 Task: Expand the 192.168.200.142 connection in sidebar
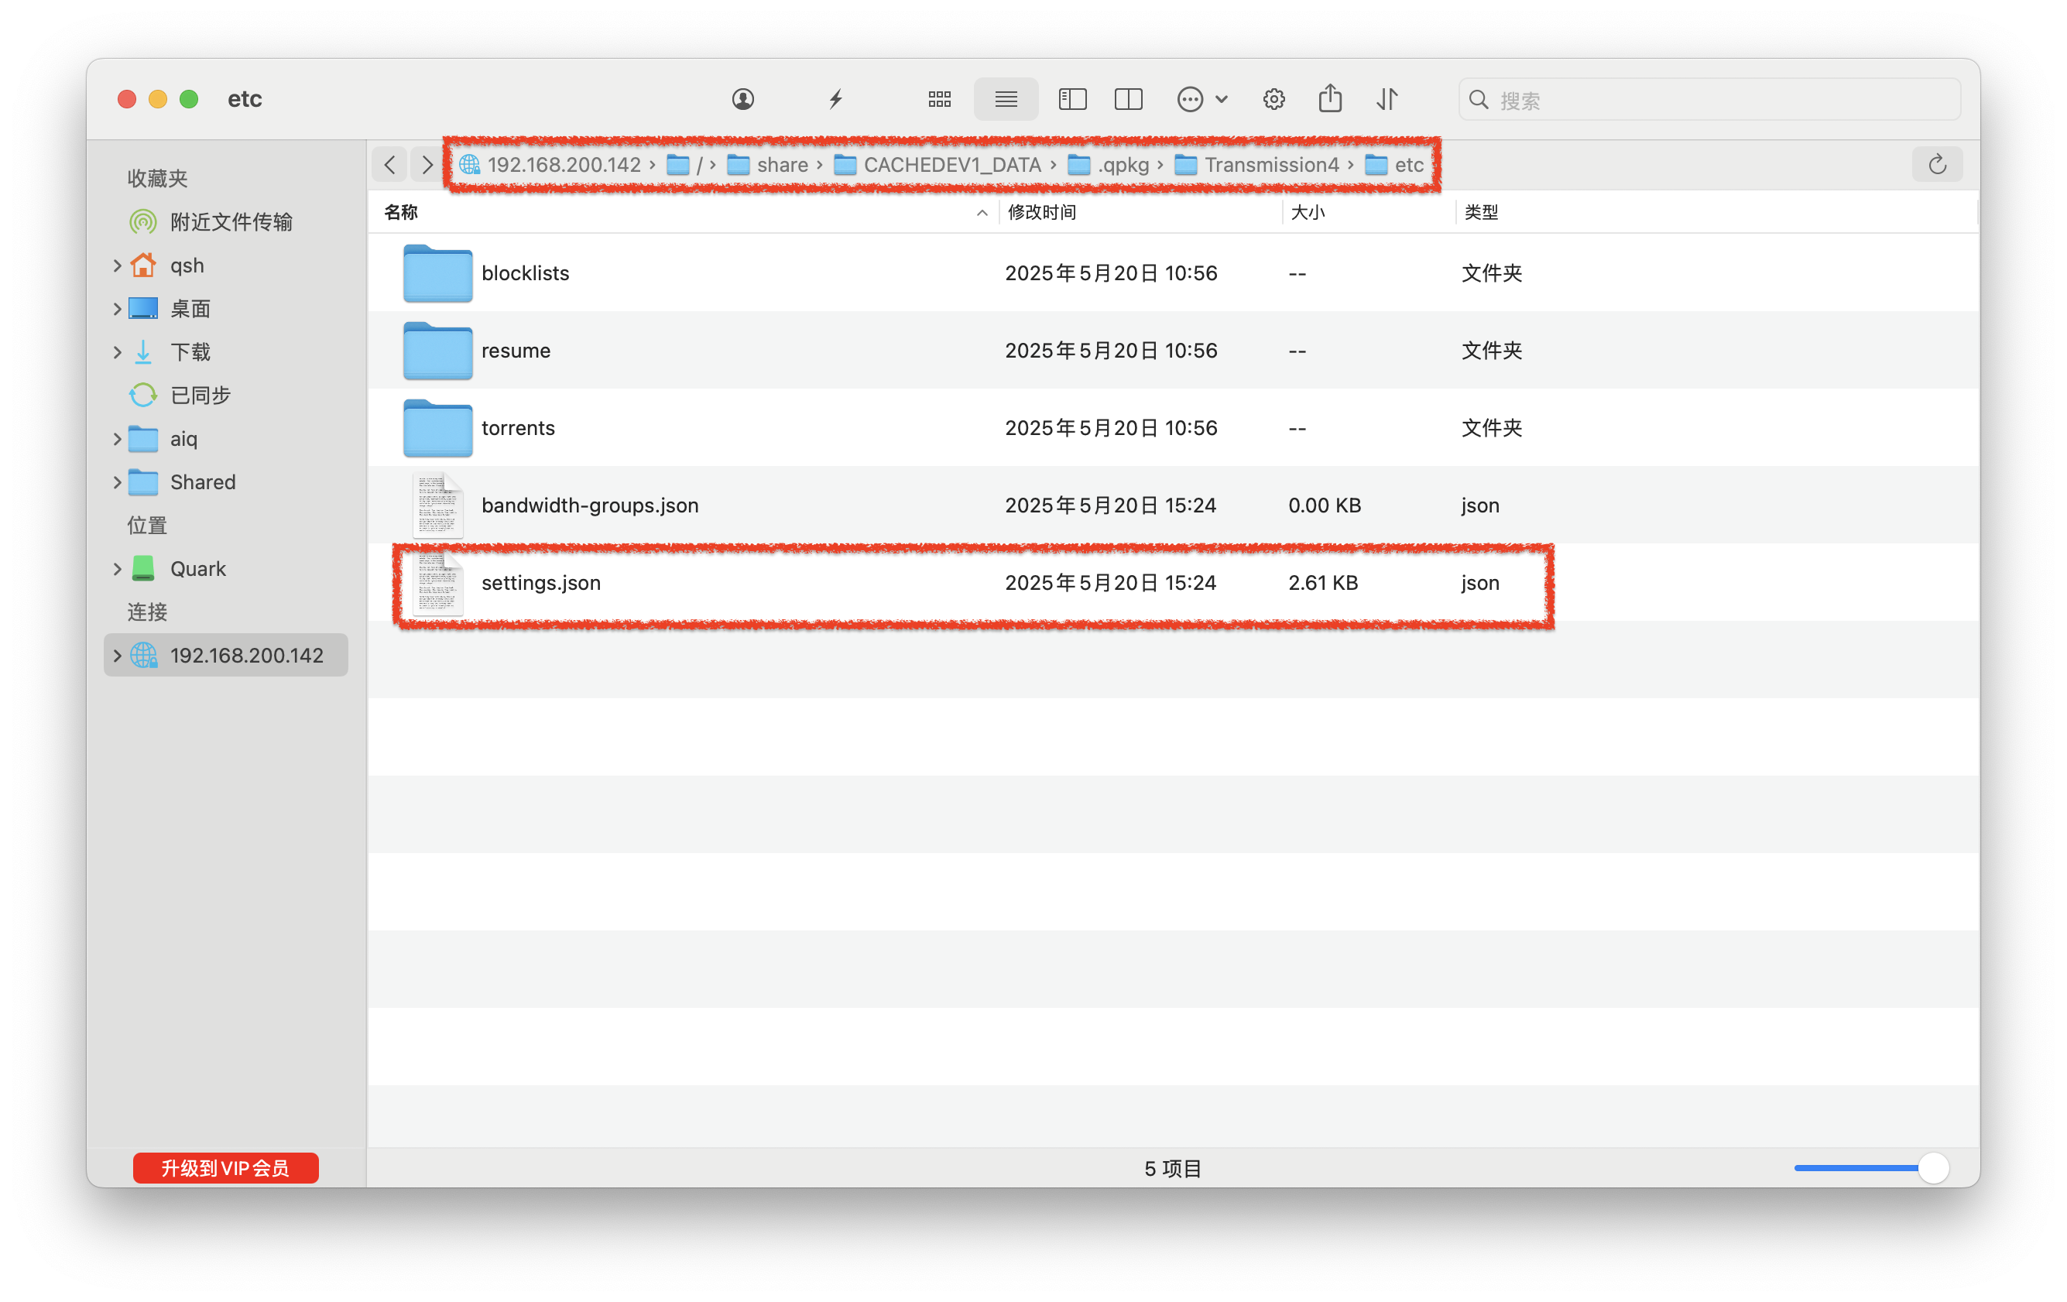(x=117, y=656)
